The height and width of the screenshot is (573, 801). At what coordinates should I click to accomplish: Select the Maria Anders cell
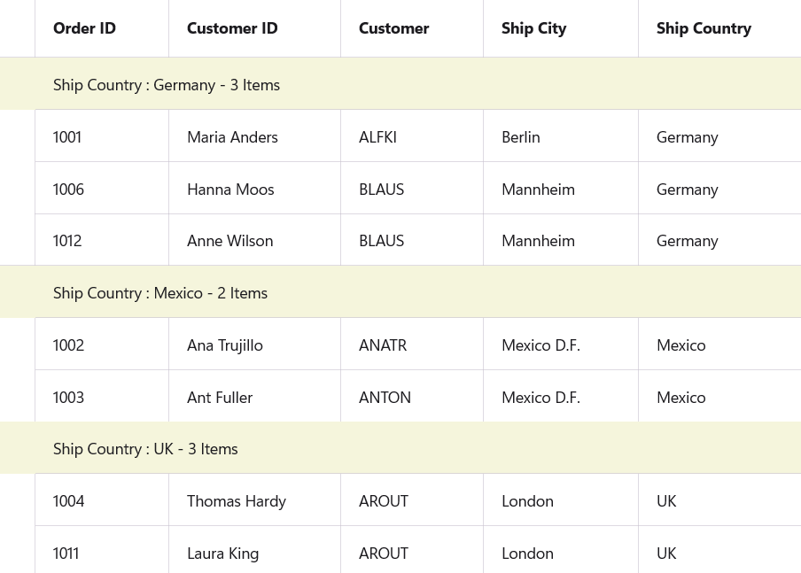tap(232, 136)
